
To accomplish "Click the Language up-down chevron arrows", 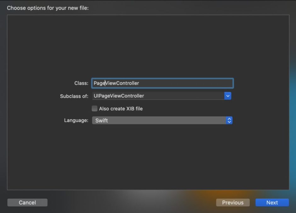I will tap(229, 120).
